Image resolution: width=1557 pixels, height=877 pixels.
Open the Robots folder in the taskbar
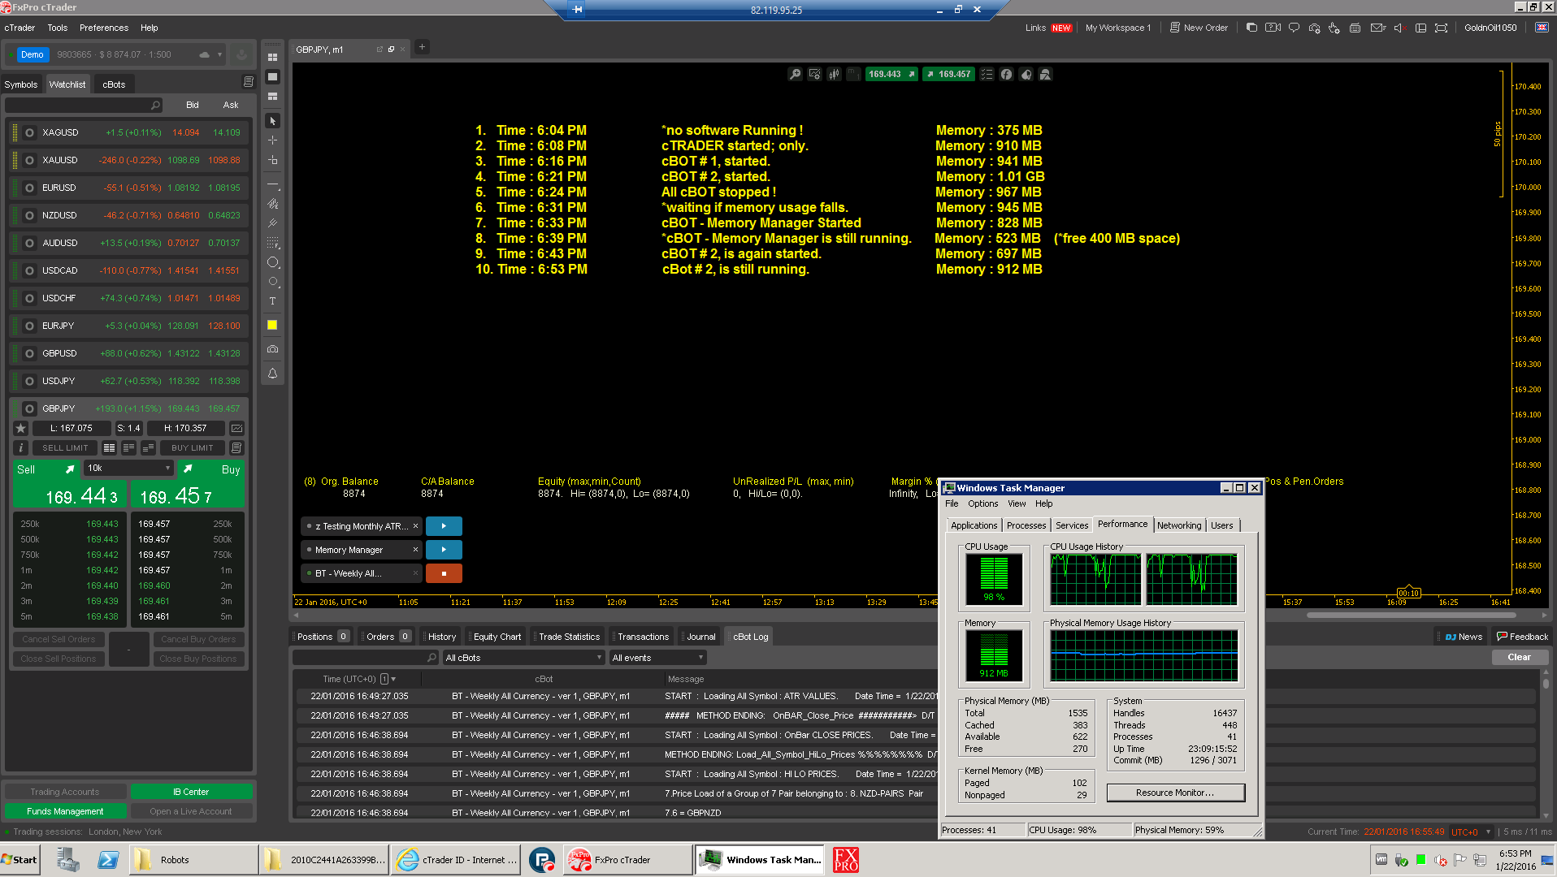[x=193, y=860]
